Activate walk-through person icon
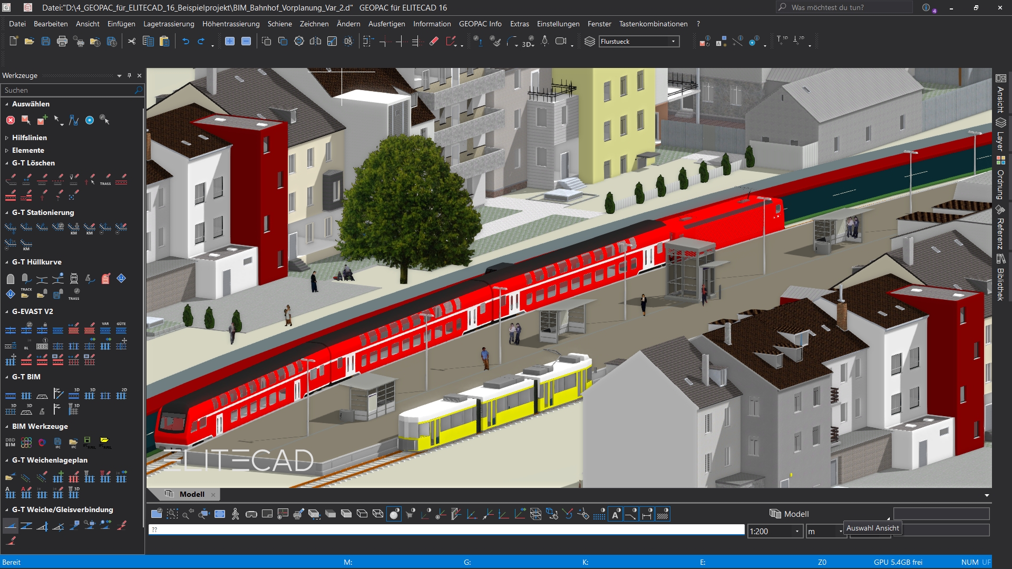The width and height of the screenshot is (1012, 569). click(x=236, y=514)
